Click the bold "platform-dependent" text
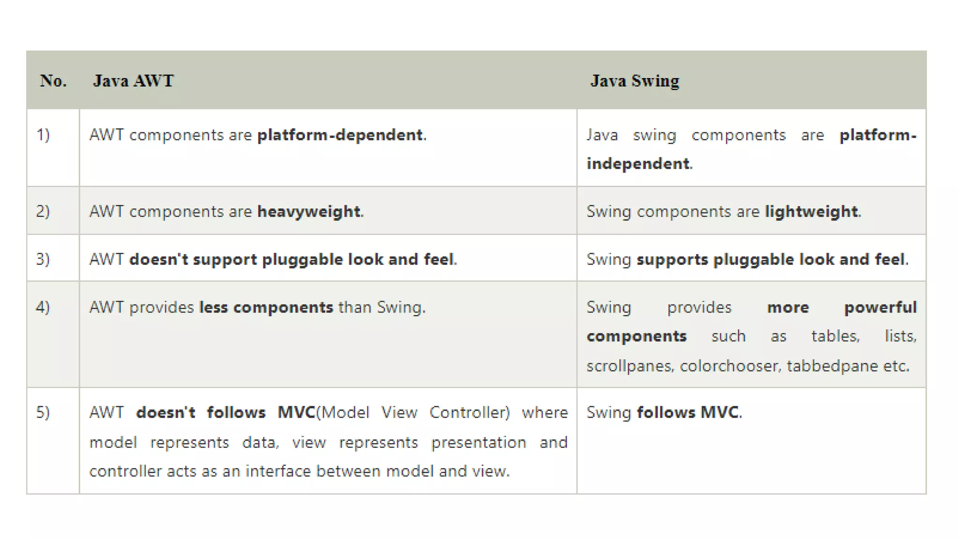The image size is (958, 539). click(x=340, y=135)
